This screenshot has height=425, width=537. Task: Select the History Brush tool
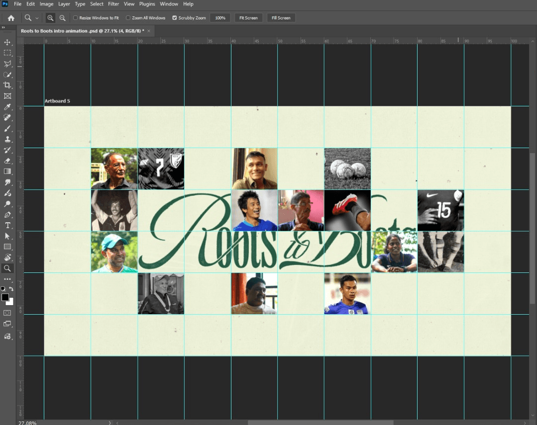(7, 150)
